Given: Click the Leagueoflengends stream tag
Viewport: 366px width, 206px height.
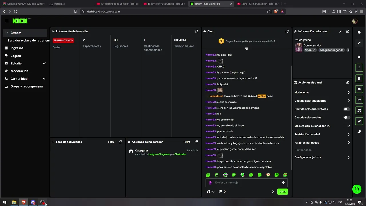Looking at the screenshot, I should coord(331,50).
